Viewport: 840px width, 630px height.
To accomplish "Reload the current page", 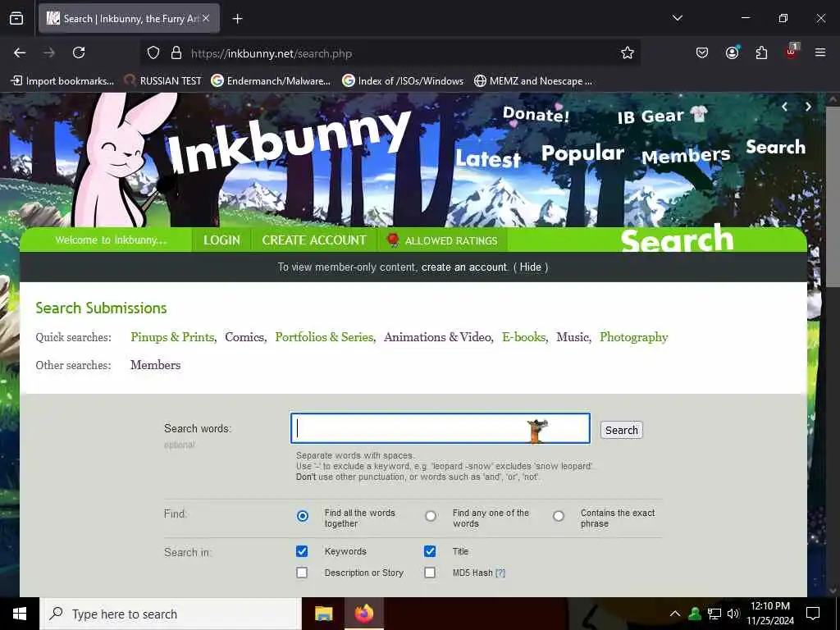I will (x=79, y=52).
